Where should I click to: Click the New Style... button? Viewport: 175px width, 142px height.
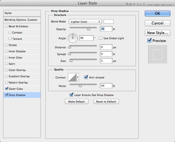click(158, 33)
